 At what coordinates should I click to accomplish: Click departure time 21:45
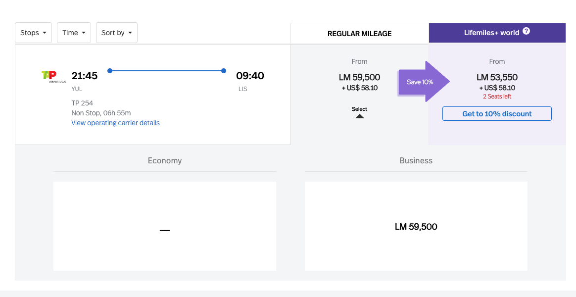click(x=85, y=76)
